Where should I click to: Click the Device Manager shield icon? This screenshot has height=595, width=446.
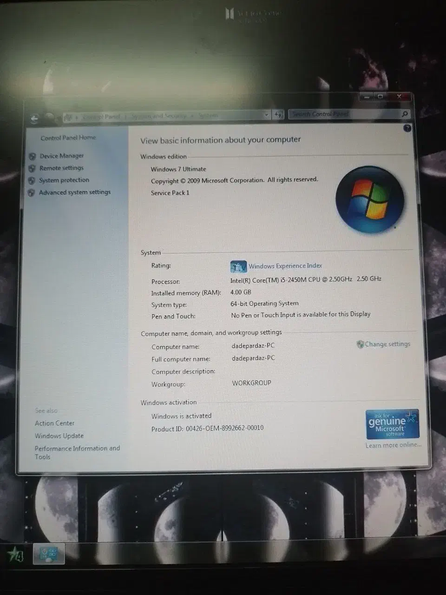(32, 156)
